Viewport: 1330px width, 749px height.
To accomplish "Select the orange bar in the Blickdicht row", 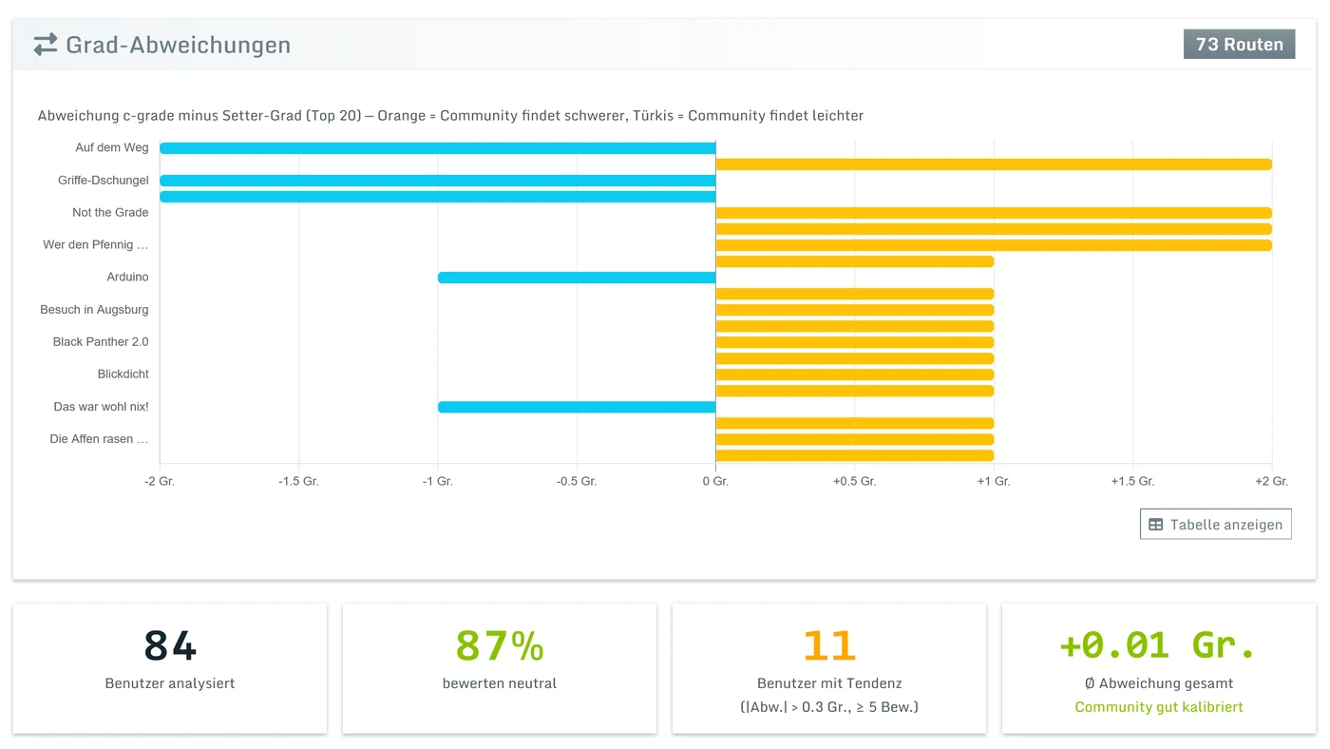I will pos(855,374).
